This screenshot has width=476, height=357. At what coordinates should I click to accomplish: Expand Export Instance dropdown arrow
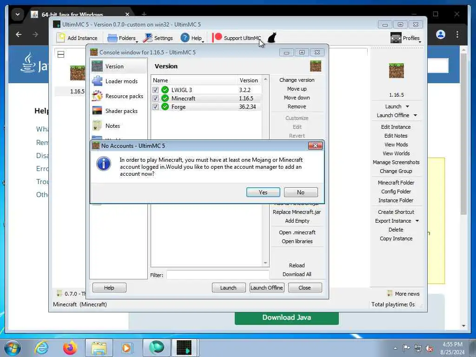417,221
